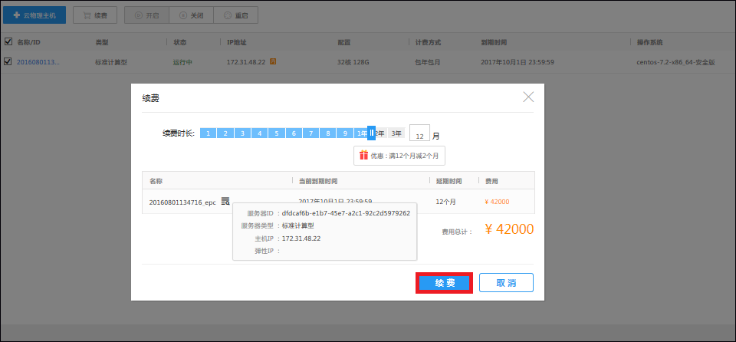This screenshot has height=342, width=736.
Task: Toggle the select-all checkbox in table header
Action: click(8, 42)
